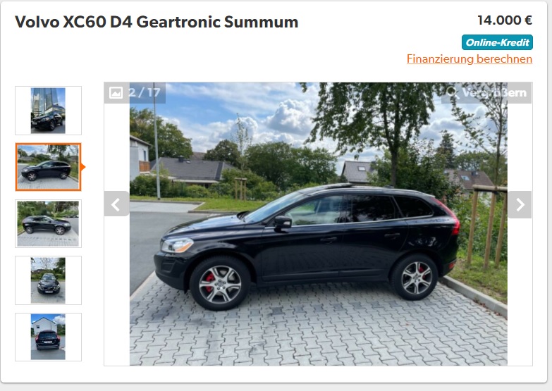The image size is (552, 391).
Task: Click the image gallery icon beside 2 / 17
Action: pyautogui.click(x=116, y=92)
